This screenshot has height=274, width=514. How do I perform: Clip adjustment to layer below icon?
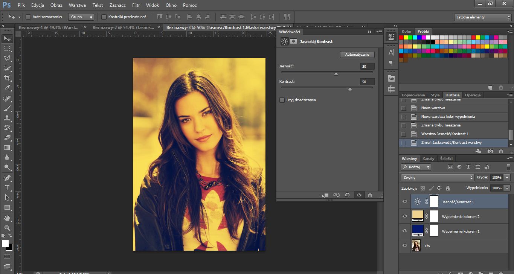click(325, 195)
